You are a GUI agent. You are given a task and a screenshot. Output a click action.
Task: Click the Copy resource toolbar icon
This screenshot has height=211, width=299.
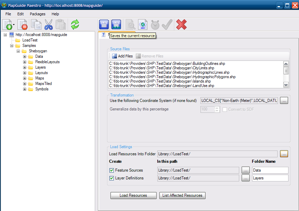(x=36, y=24)
